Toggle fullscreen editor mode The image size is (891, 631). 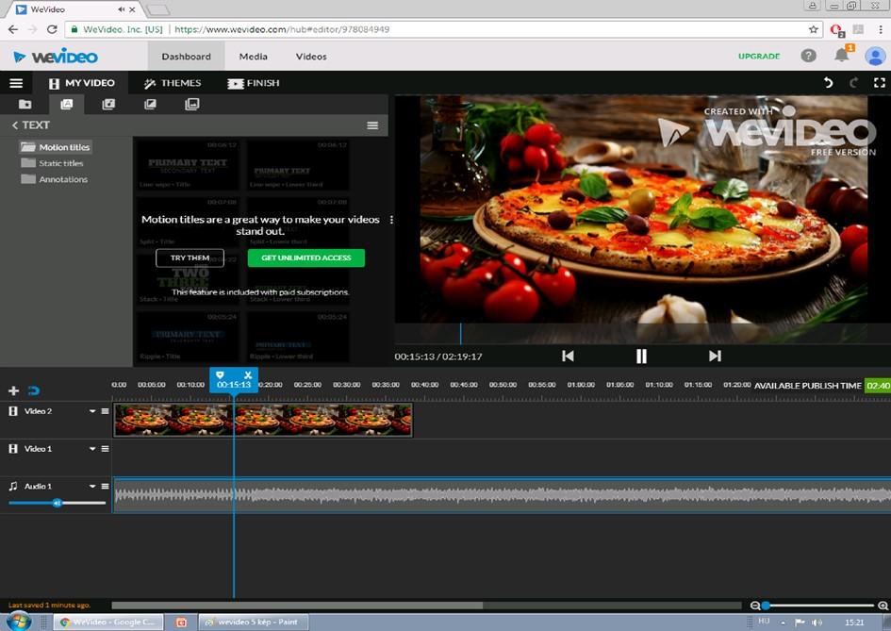[x=879, y=83]
